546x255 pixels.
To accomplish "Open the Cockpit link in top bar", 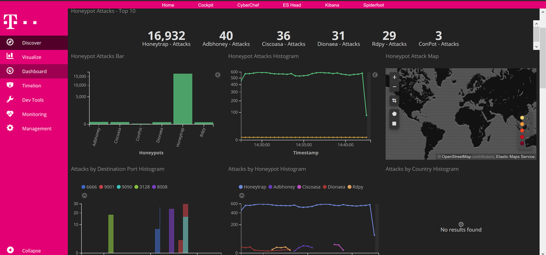I will coord(206,5).
